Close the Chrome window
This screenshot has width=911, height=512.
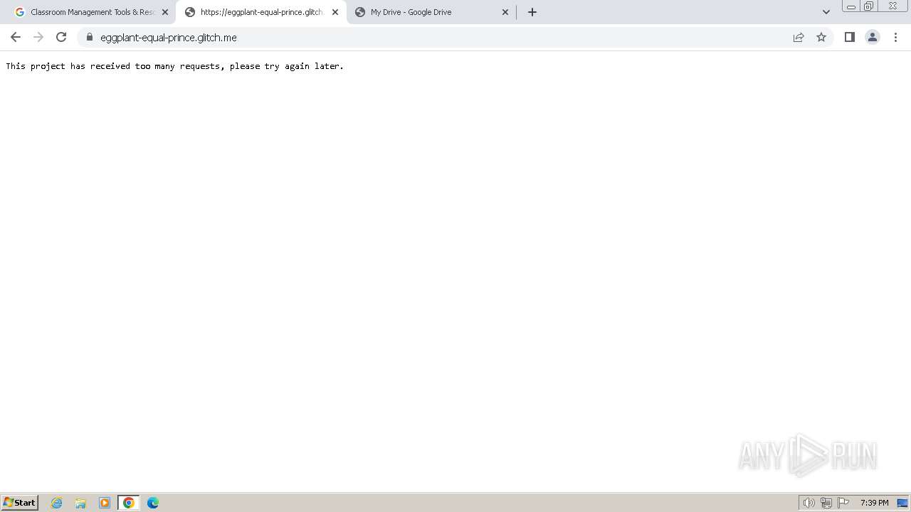[892, 6]
